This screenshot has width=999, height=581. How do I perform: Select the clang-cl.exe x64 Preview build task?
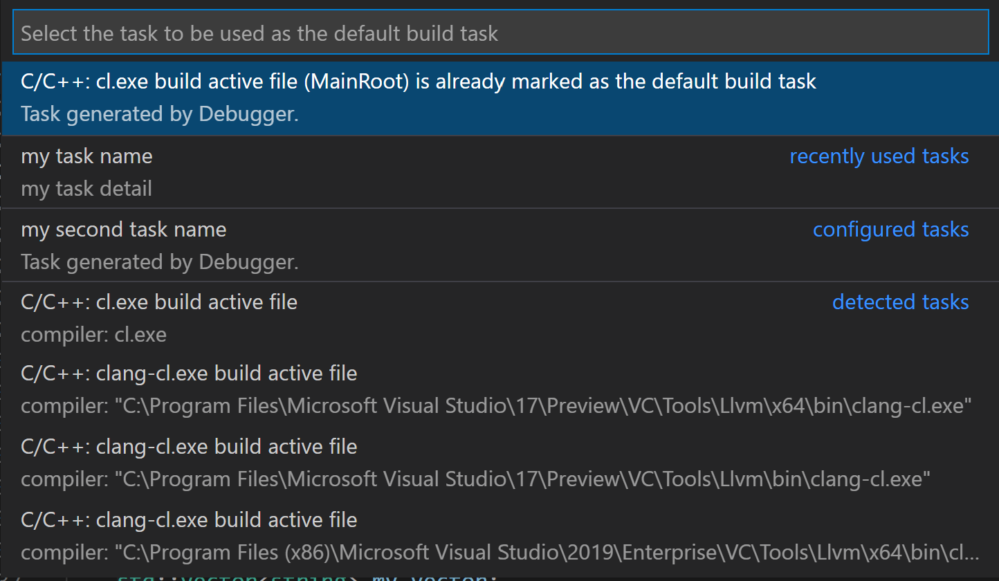tap(189, 373)
